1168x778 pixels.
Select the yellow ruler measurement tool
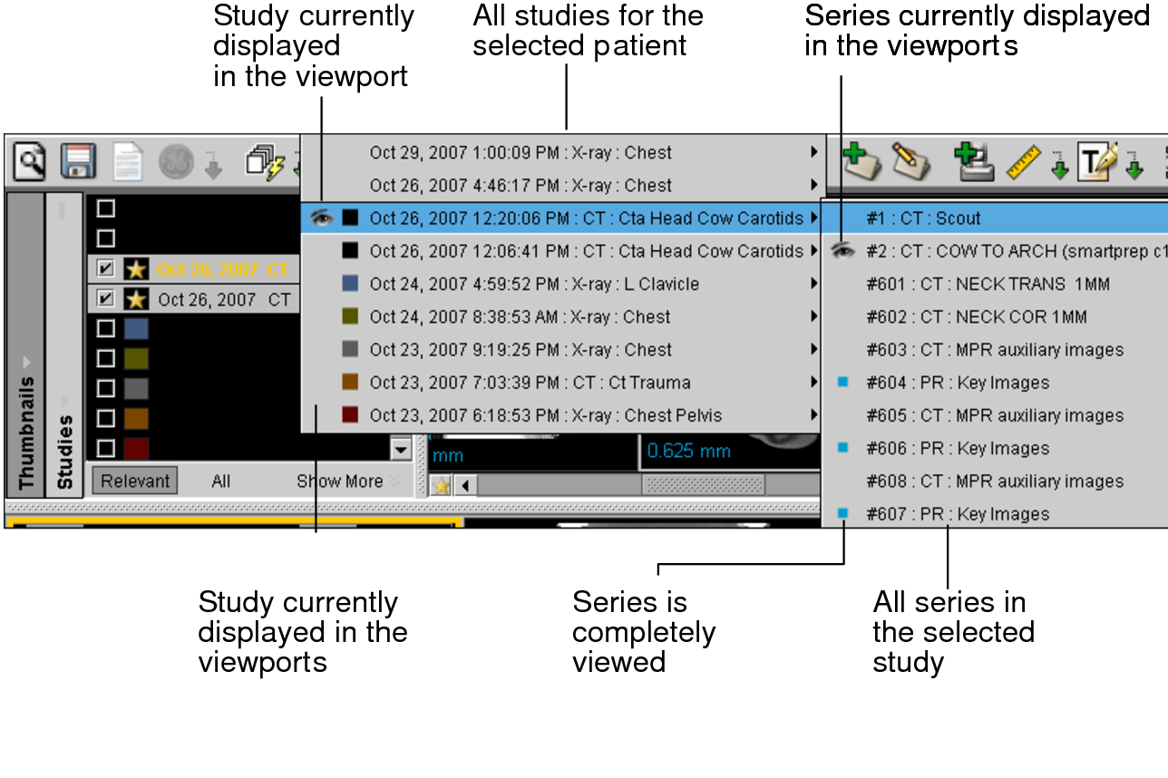1023,163
